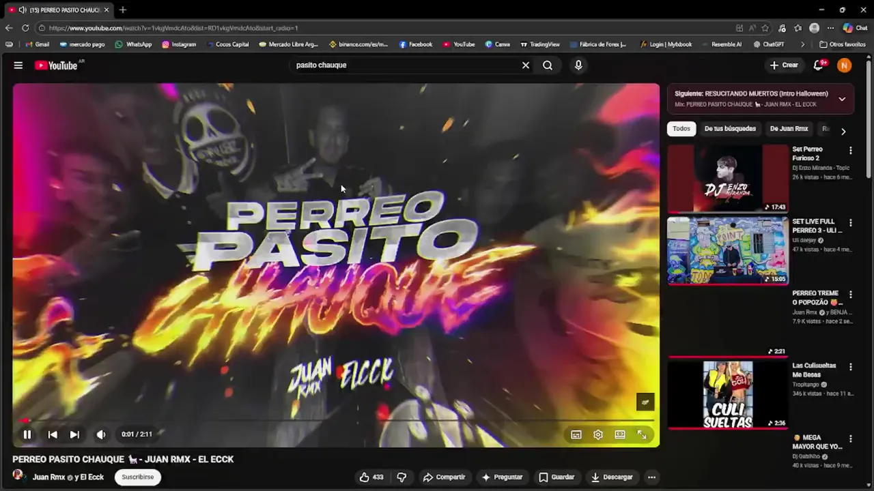The image size is (874, 491).
Task: Open the Juan Rmx channel avatar
Action: tap(18, 475)
